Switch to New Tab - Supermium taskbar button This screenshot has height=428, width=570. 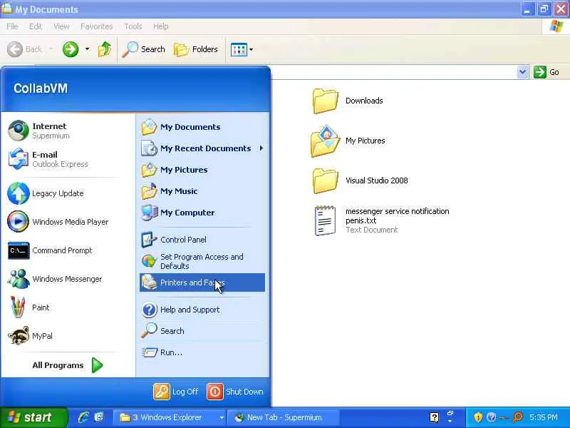click(x=284, y=417)
